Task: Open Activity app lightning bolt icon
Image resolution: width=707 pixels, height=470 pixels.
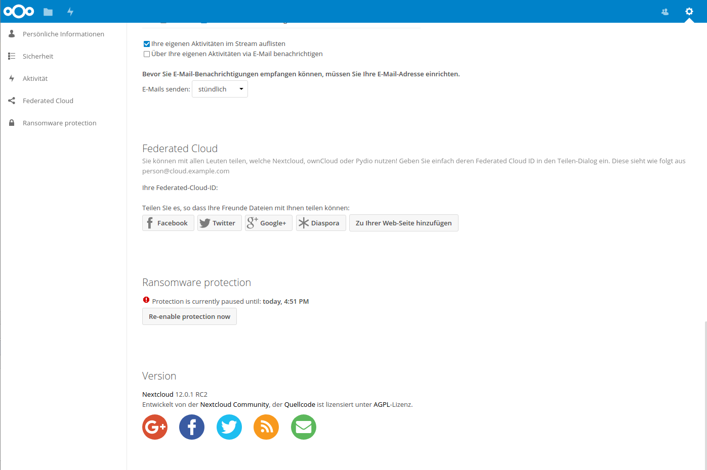Action: tap(70, 12)
